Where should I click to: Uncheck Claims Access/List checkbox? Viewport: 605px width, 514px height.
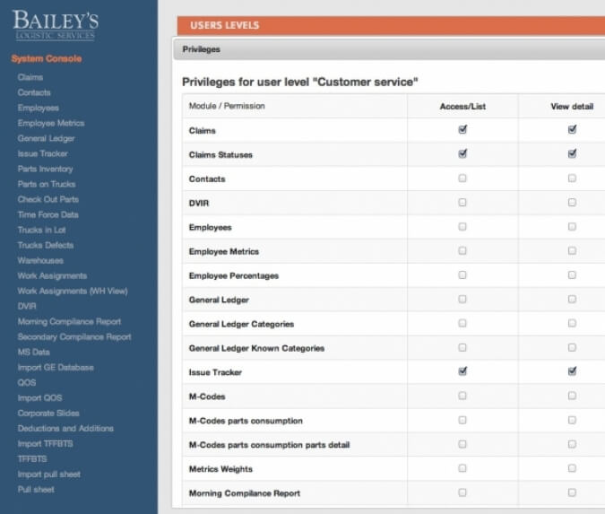point(462,129)
